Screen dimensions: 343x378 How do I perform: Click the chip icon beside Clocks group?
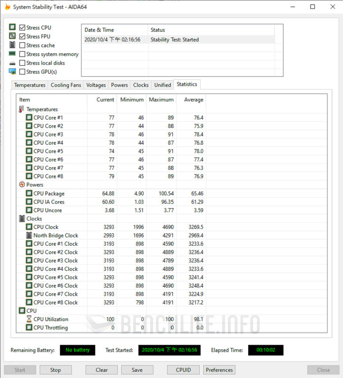point(22,219)
